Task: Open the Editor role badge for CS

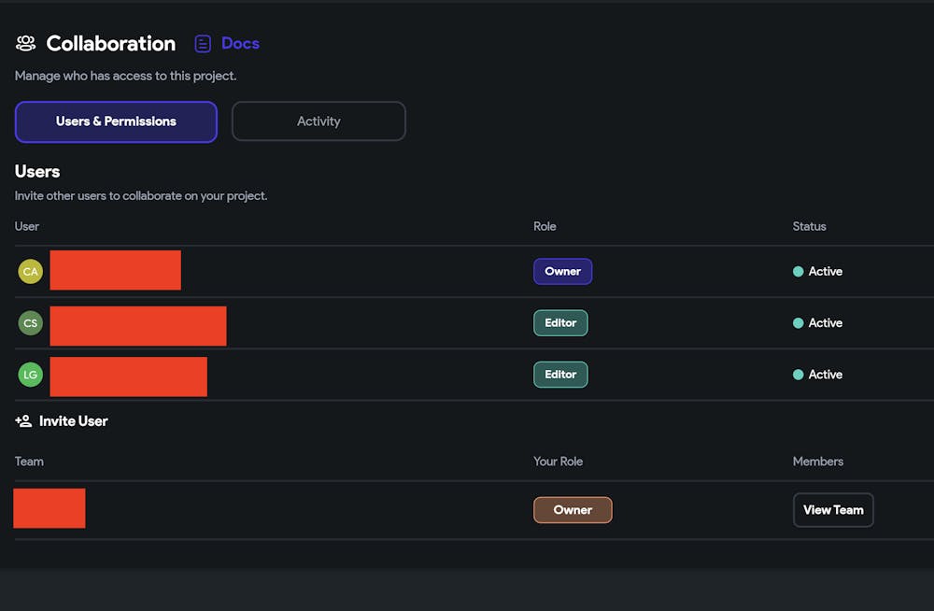Action: (x=560, y=323)
